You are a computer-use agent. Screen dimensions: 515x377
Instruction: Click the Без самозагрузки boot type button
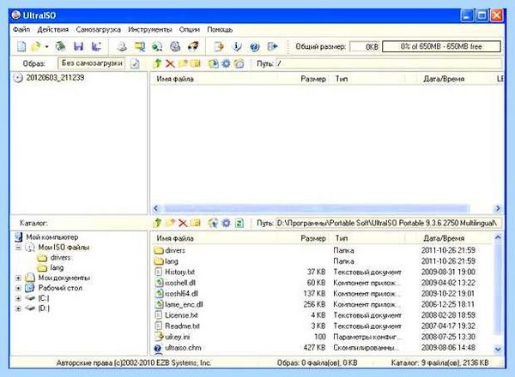[x=92, y=63]
